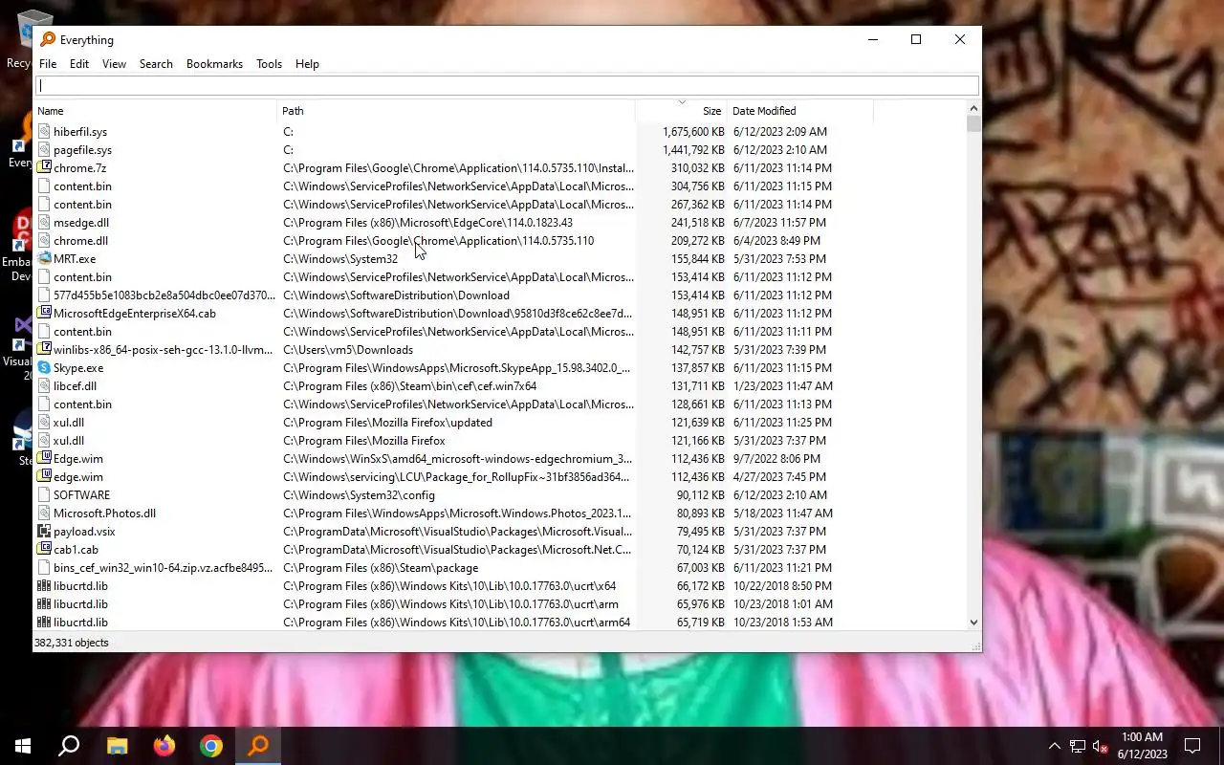Open the Help menu

307,64
